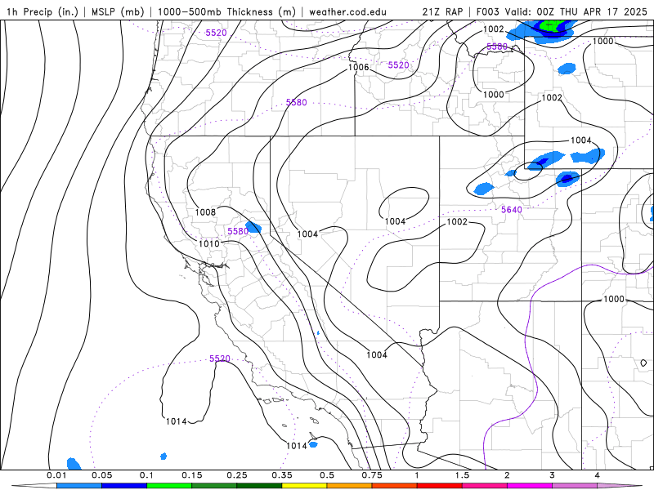This screenshot has width=654, height=490.
Task: Click the 5520 thickness label over the ocean
Action: (x=219, y=359)
